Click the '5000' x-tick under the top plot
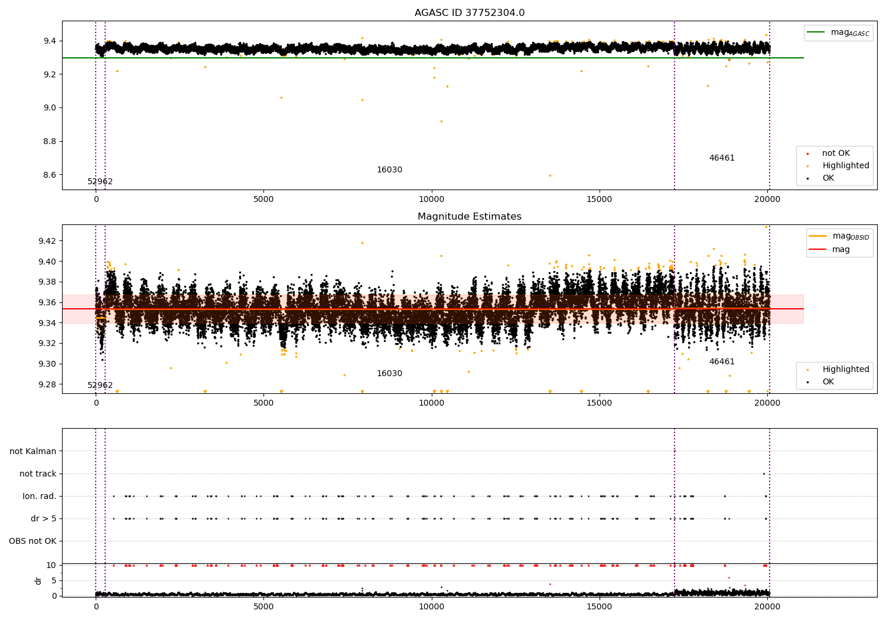886x620 pixels. (264, 200)
